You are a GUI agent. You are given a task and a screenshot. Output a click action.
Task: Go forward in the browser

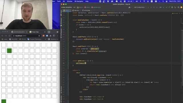coord(6,36)
